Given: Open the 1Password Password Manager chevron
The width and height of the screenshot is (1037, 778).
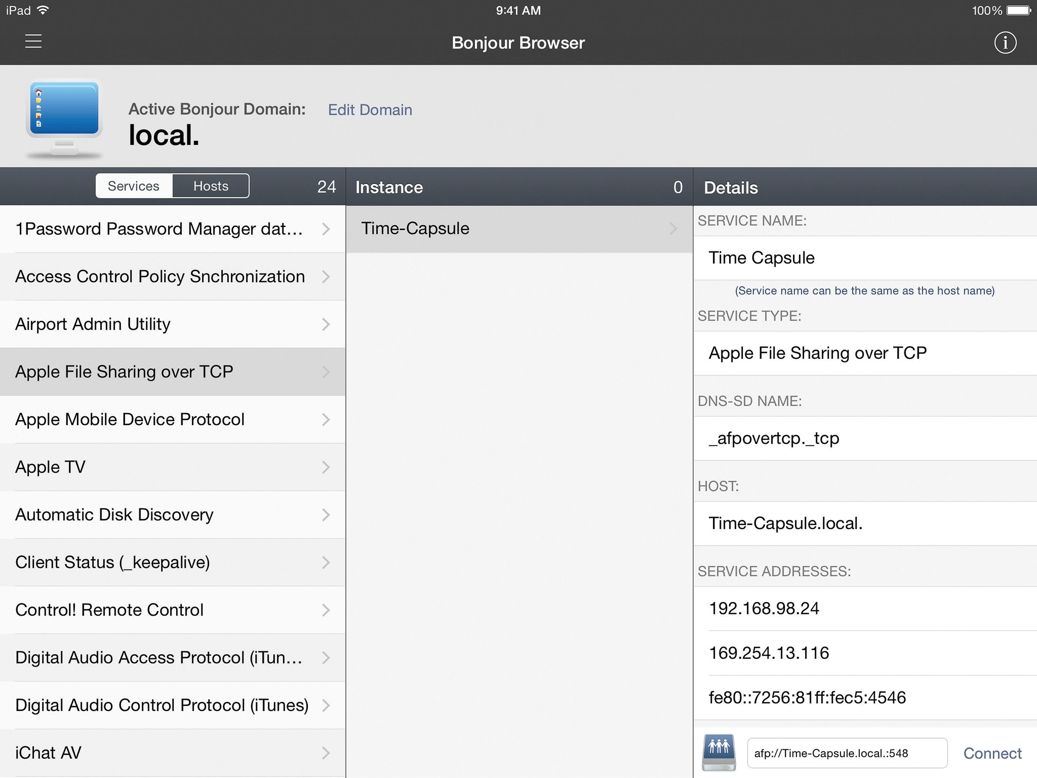Looking at the screenshot, I should [326, 229].
